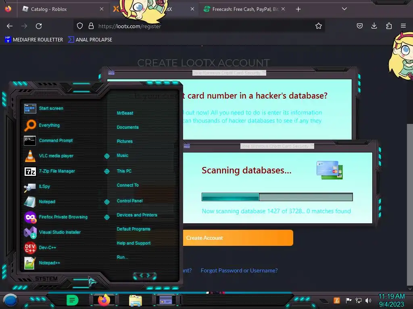Open Action Center flag tray icon
The image size is (413, 309).
348,300
